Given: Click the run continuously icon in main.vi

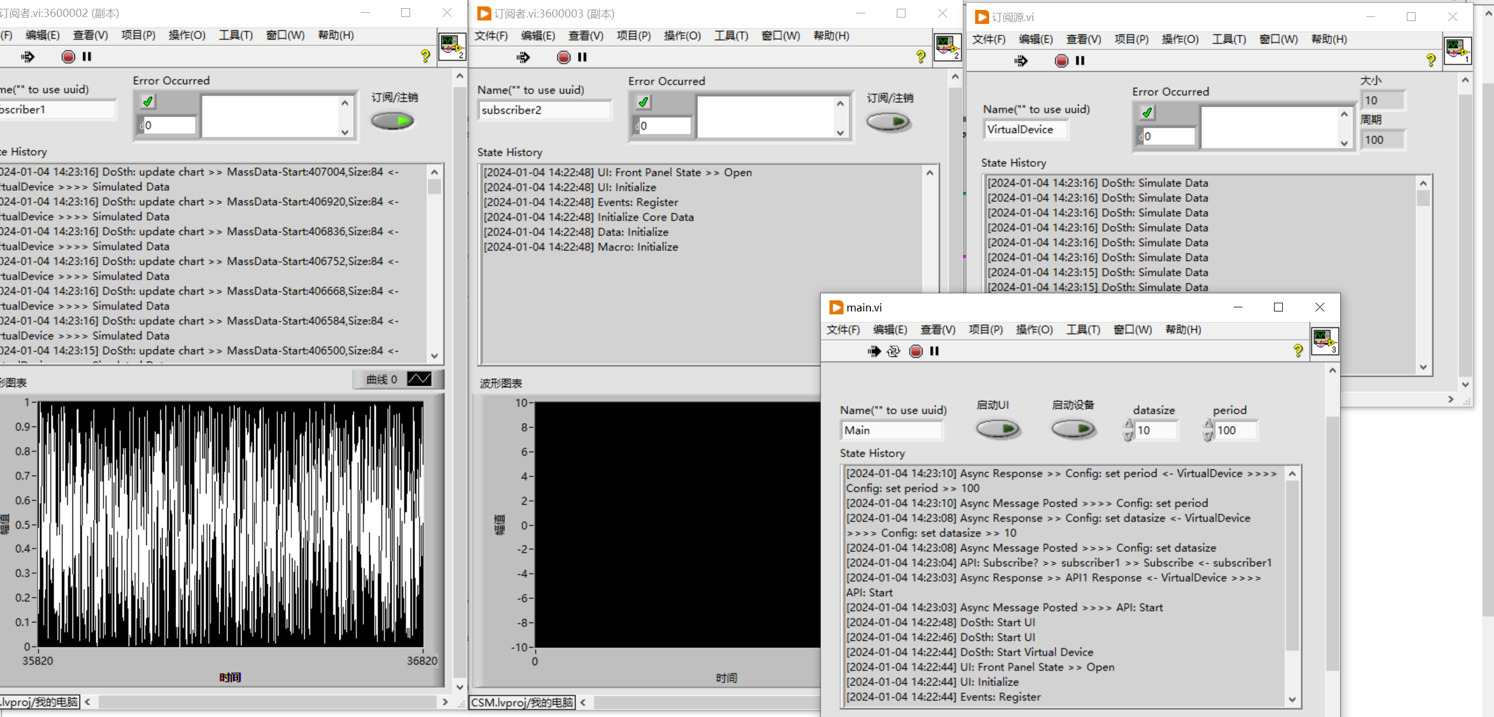Looking at the screenshot, I should 893,351.
